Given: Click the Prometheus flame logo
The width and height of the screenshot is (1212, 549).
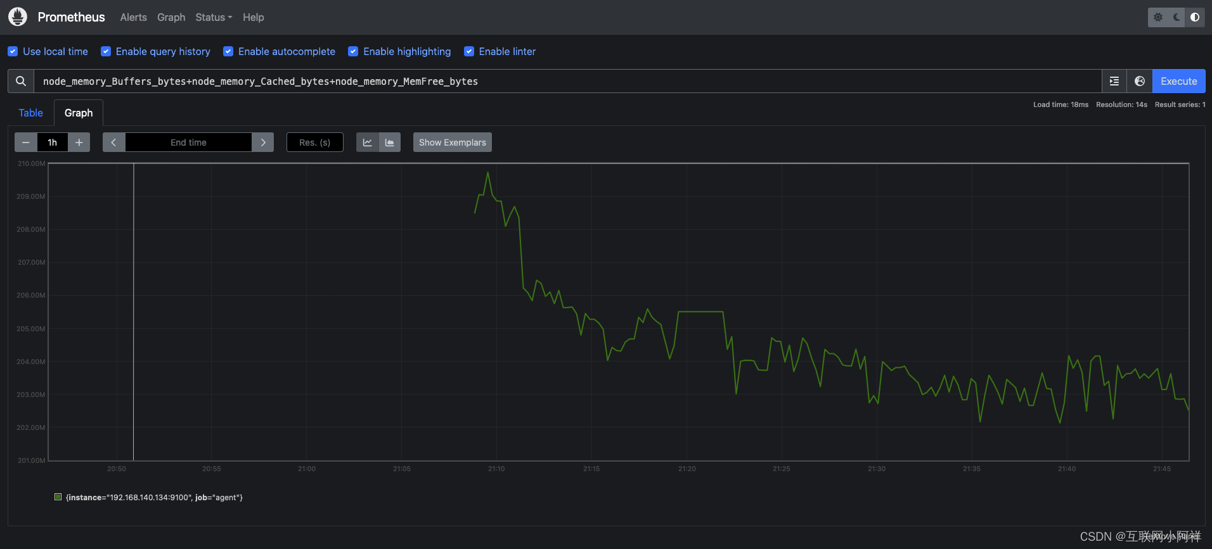Looking at the screenshot, I should click(x=18, y=17).
